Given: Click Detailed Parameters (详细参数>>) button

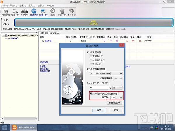Looking at the screenshot, I should tap(115, 102).
